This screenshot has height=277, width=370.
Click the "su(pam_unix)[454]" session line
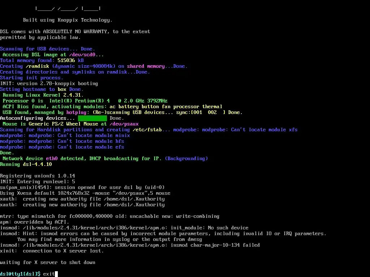click(82, 188)
